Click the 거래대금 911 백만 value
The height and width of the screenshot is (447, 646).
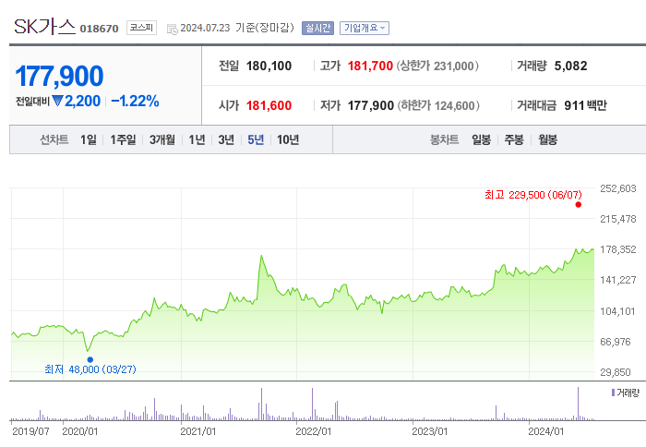click(585, 105)
